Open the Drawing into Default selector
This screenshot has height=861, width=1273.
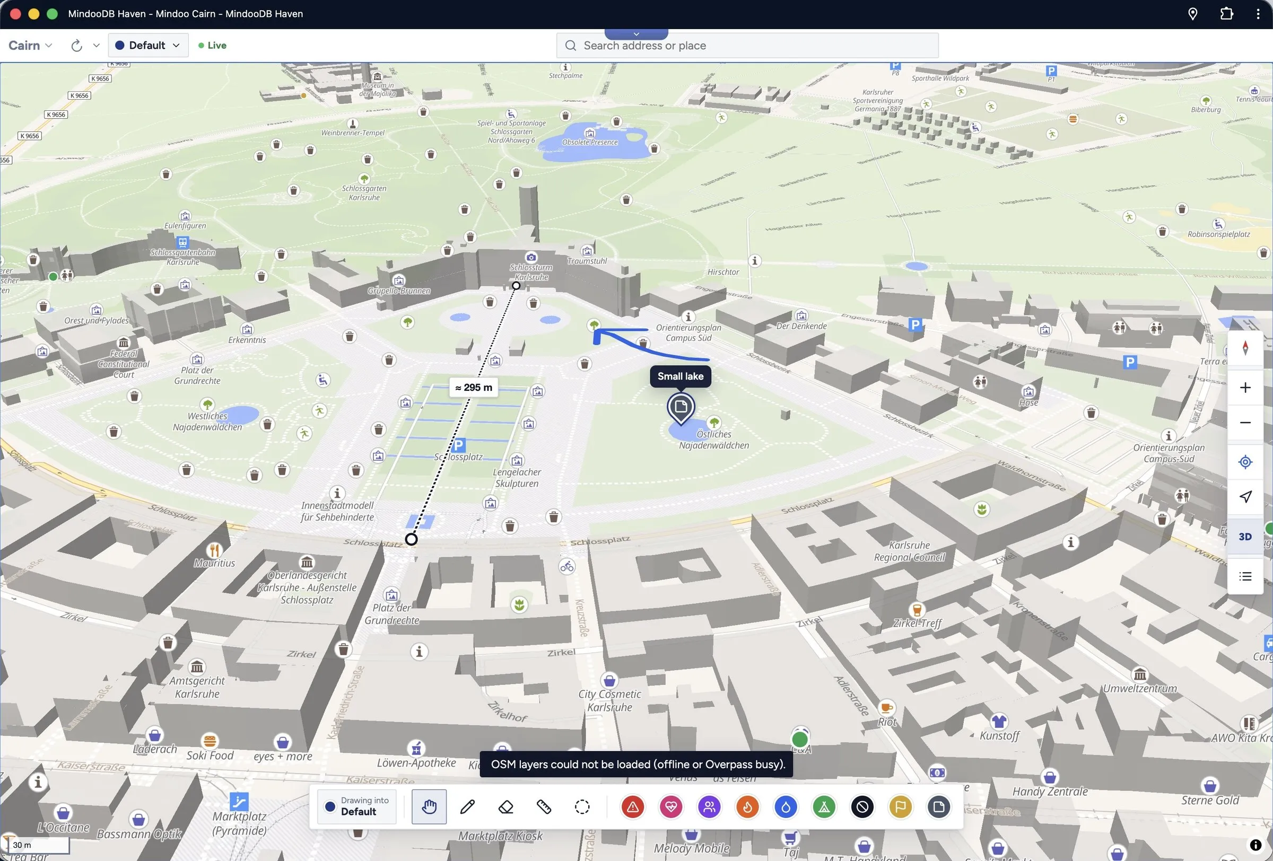coord(357,806)
